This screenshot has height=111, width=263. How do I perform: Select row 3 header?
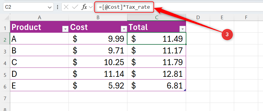coord(5,50)
